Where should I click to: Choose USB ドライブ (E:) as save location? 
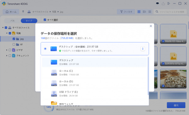(x=94, y=94)
